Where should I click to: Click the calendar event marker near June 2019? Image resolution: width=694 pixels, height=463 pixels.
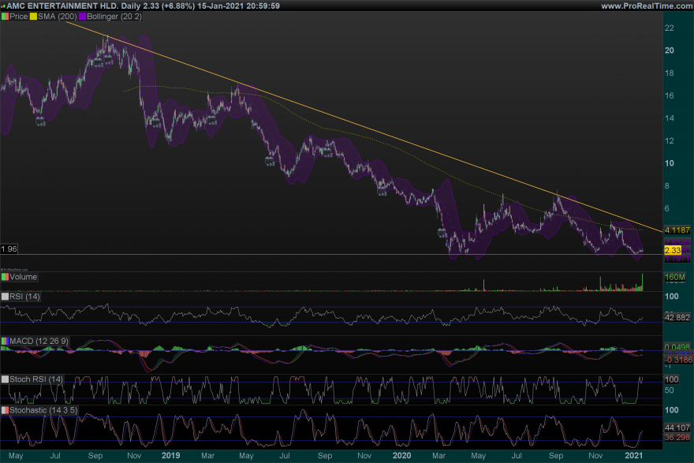click(270, 161)
